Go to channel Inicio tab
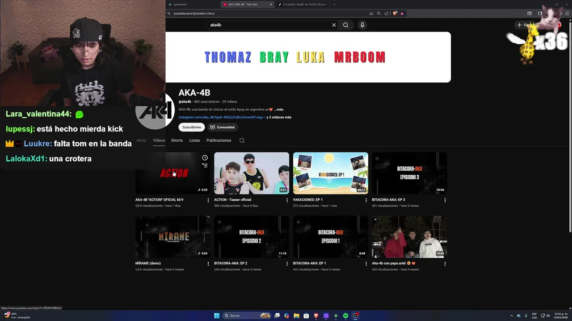The height and width of the screenshot is (321, 572). pyautogui.click(x=141, y=140)
